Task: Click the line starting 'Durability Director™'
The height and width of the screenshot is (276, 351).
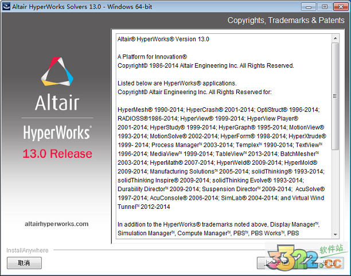Action: tap(221, 189)
